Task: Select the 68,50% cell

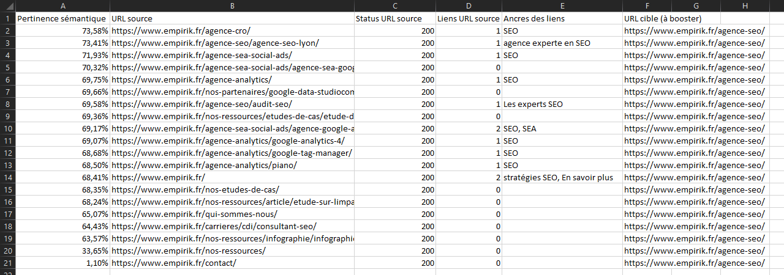Action: (62, 165)
